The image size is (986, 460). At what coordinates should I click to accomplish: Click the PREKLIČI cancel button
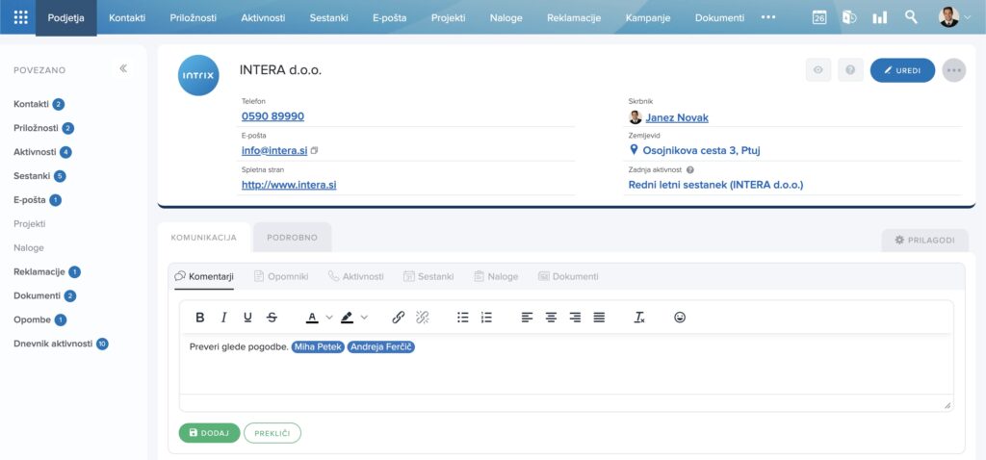click(272, 433)
